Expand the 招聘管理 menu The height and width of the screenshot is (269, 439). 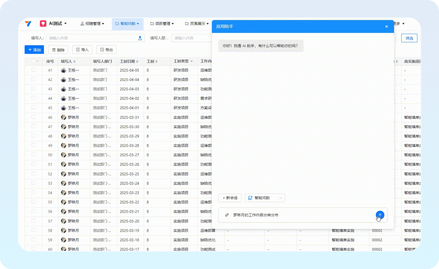(x=92, y=24)
